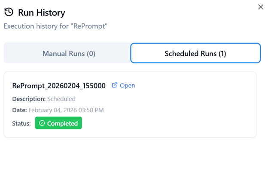Click the external-link icon beside Open
The height and width of the screenshot is (185, 268).
pos(115,85)
